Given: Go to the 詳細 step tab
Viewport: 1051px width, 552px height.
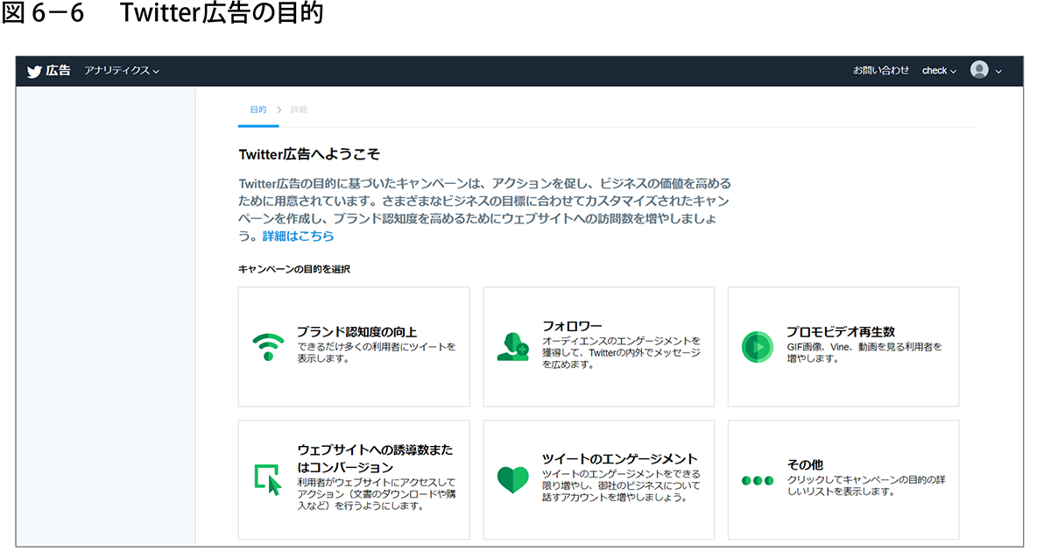Looking at the screenshot, I should point(299,110).
